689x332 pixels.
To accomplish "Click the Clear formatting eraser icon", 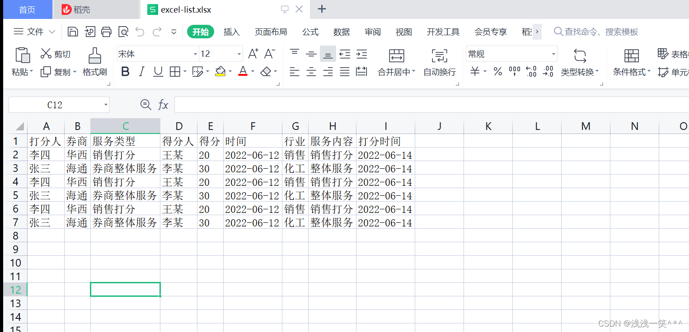I will tap(266, 71).
